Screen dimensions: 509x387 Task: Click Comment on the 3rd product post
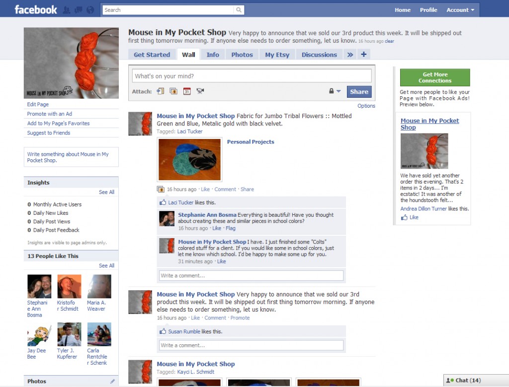coord(215,318)
